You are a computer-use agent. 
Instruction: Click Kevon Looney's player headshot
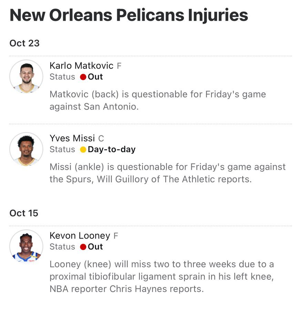pos(26,246)
